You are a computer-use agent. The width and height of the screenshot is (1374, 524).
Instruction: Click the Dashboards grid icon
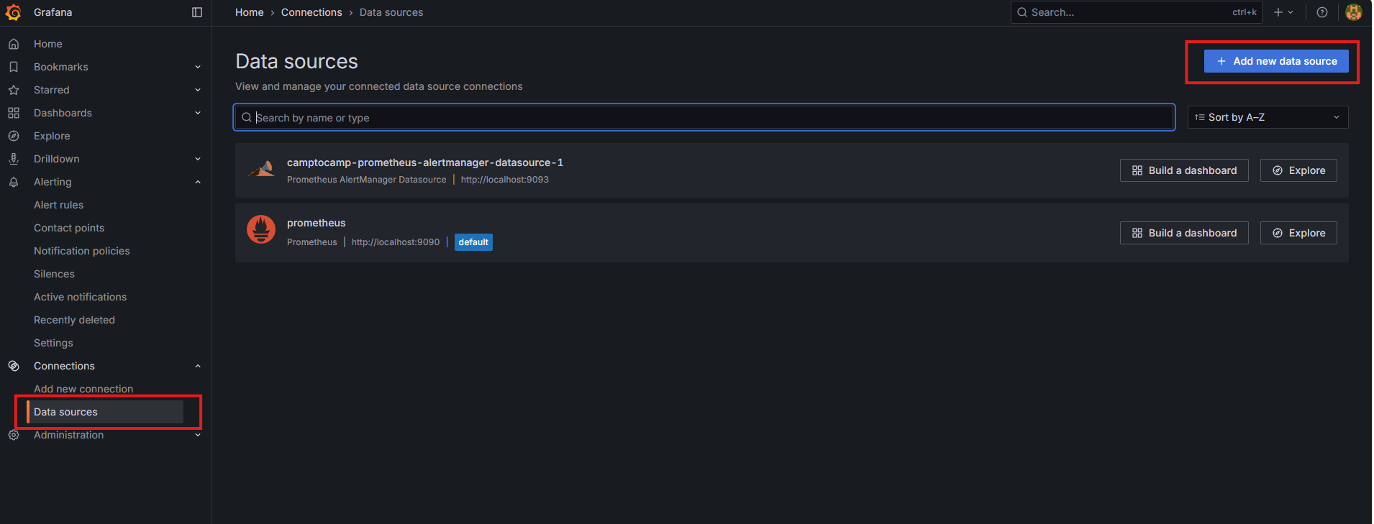[x=14, y=113]
